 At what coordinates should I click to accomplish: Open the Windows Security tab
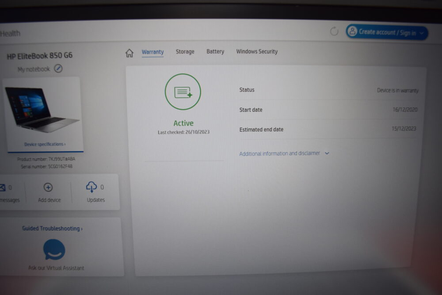[x=257, y=52]
